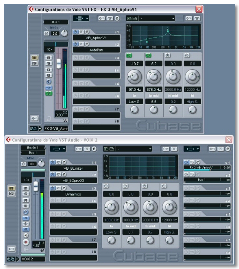Store EQ preset icon in FX window
The height and width of the screenshot is (269, 239).
tap(129, 18)
